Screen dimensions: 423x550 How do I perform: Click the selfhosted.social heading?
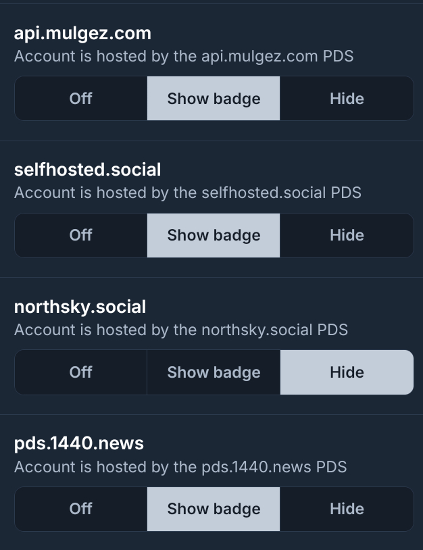[x=88, y=170]
